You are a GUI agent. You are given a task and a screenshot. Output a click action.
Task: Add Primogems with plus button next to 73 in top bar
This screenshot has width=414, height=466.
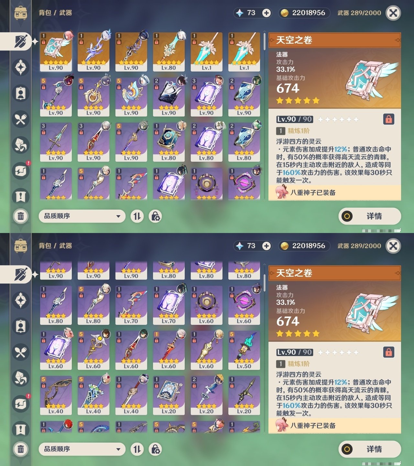click(x=267, y=13)
